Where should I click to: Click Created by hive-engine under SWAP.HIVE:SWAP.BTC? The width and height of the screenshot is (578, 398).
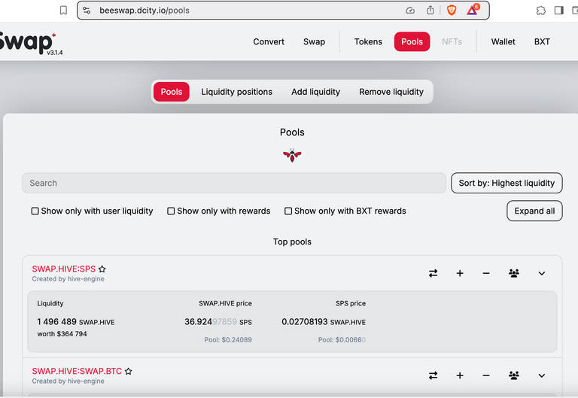68,381
